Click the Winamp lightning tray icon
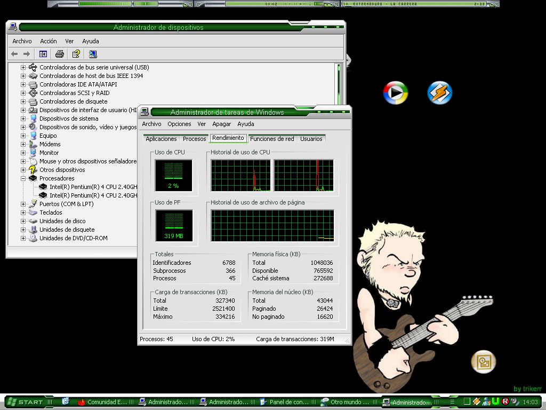This screenshot has width=546, height=410. coord(476,401)
